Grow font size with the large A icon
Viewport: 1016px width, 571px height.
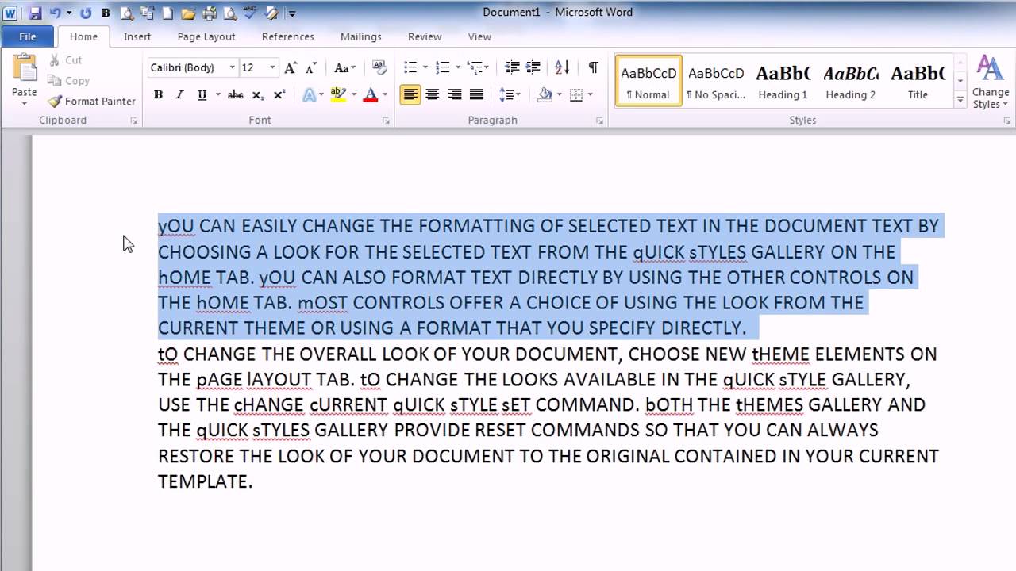(291, 67)
